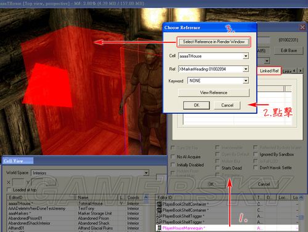Screen dimensions: 308x232
Task: Click the tab strip left arrow
Action: coord(294,71)
